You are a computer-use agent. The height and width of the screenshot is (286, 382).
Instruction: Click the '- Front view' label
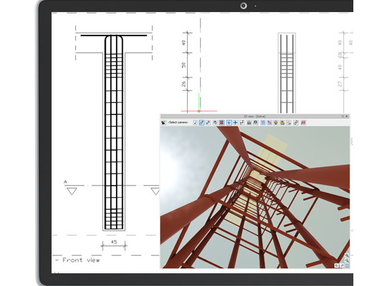point(78,260)
